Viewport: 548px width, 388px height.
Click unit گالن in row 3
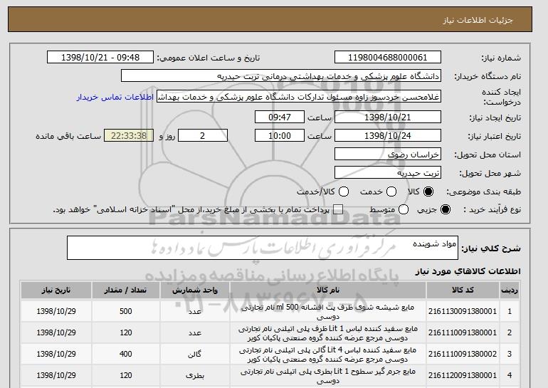[x=195, y=355]
